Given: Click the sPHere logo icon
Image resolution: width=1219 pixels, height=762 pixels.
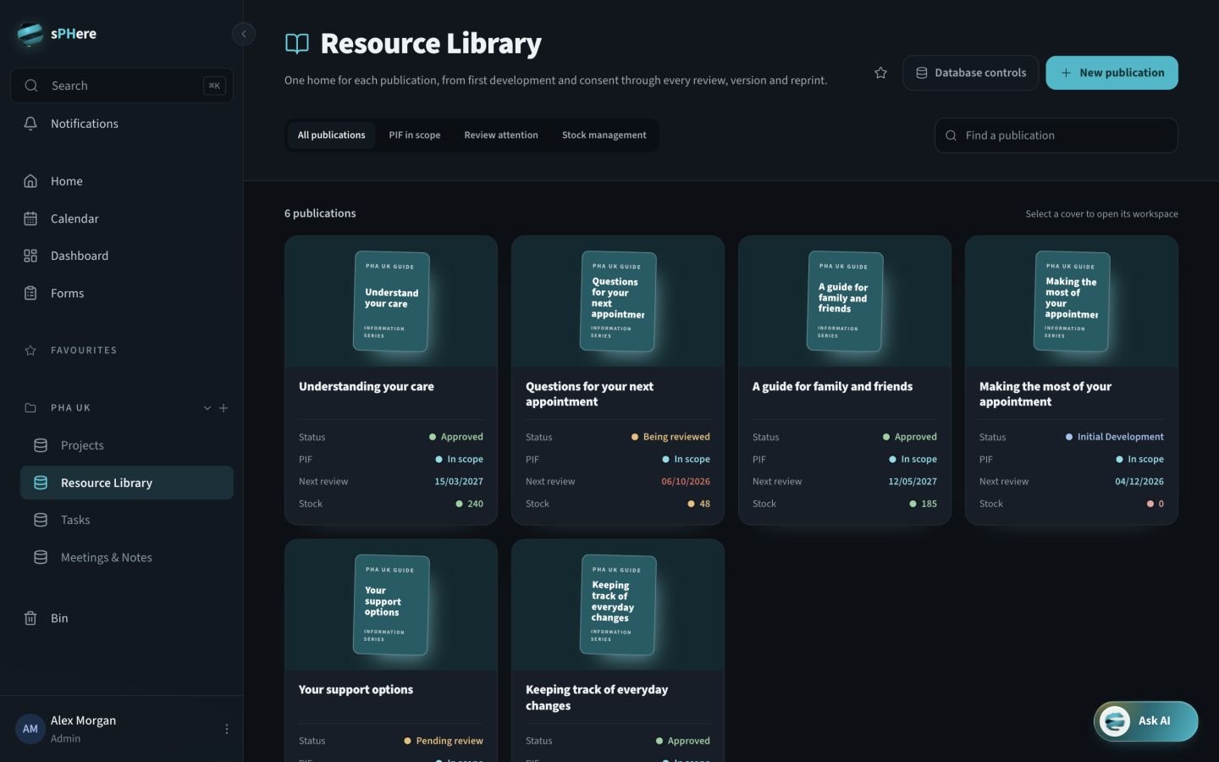Looking at the screenshot, I should (x=30, y=34).
